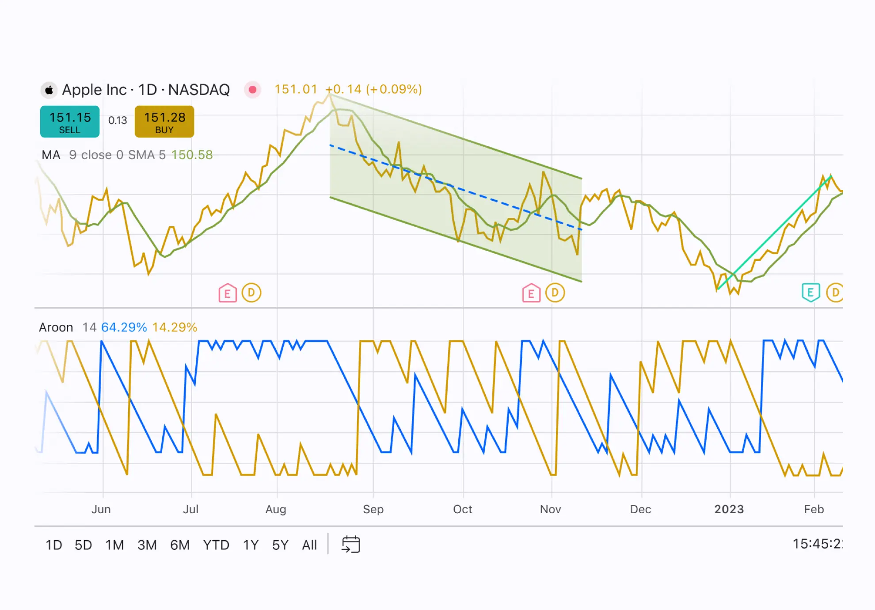Click the Feb label on the time axis

coord(814,509)
